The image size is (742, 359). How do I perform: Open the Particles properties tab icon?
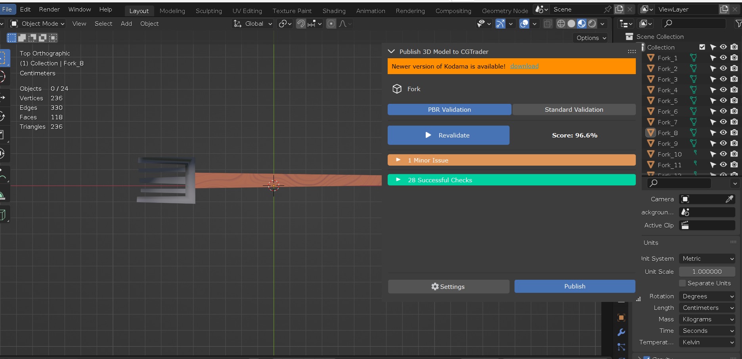pyautogui.click(x=621, y=347)
